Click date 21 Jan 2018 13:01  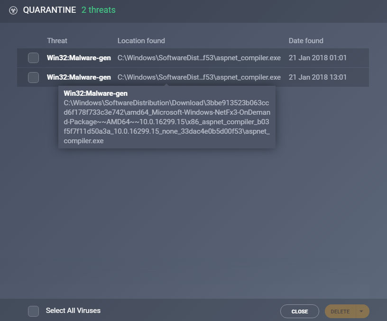318,77
